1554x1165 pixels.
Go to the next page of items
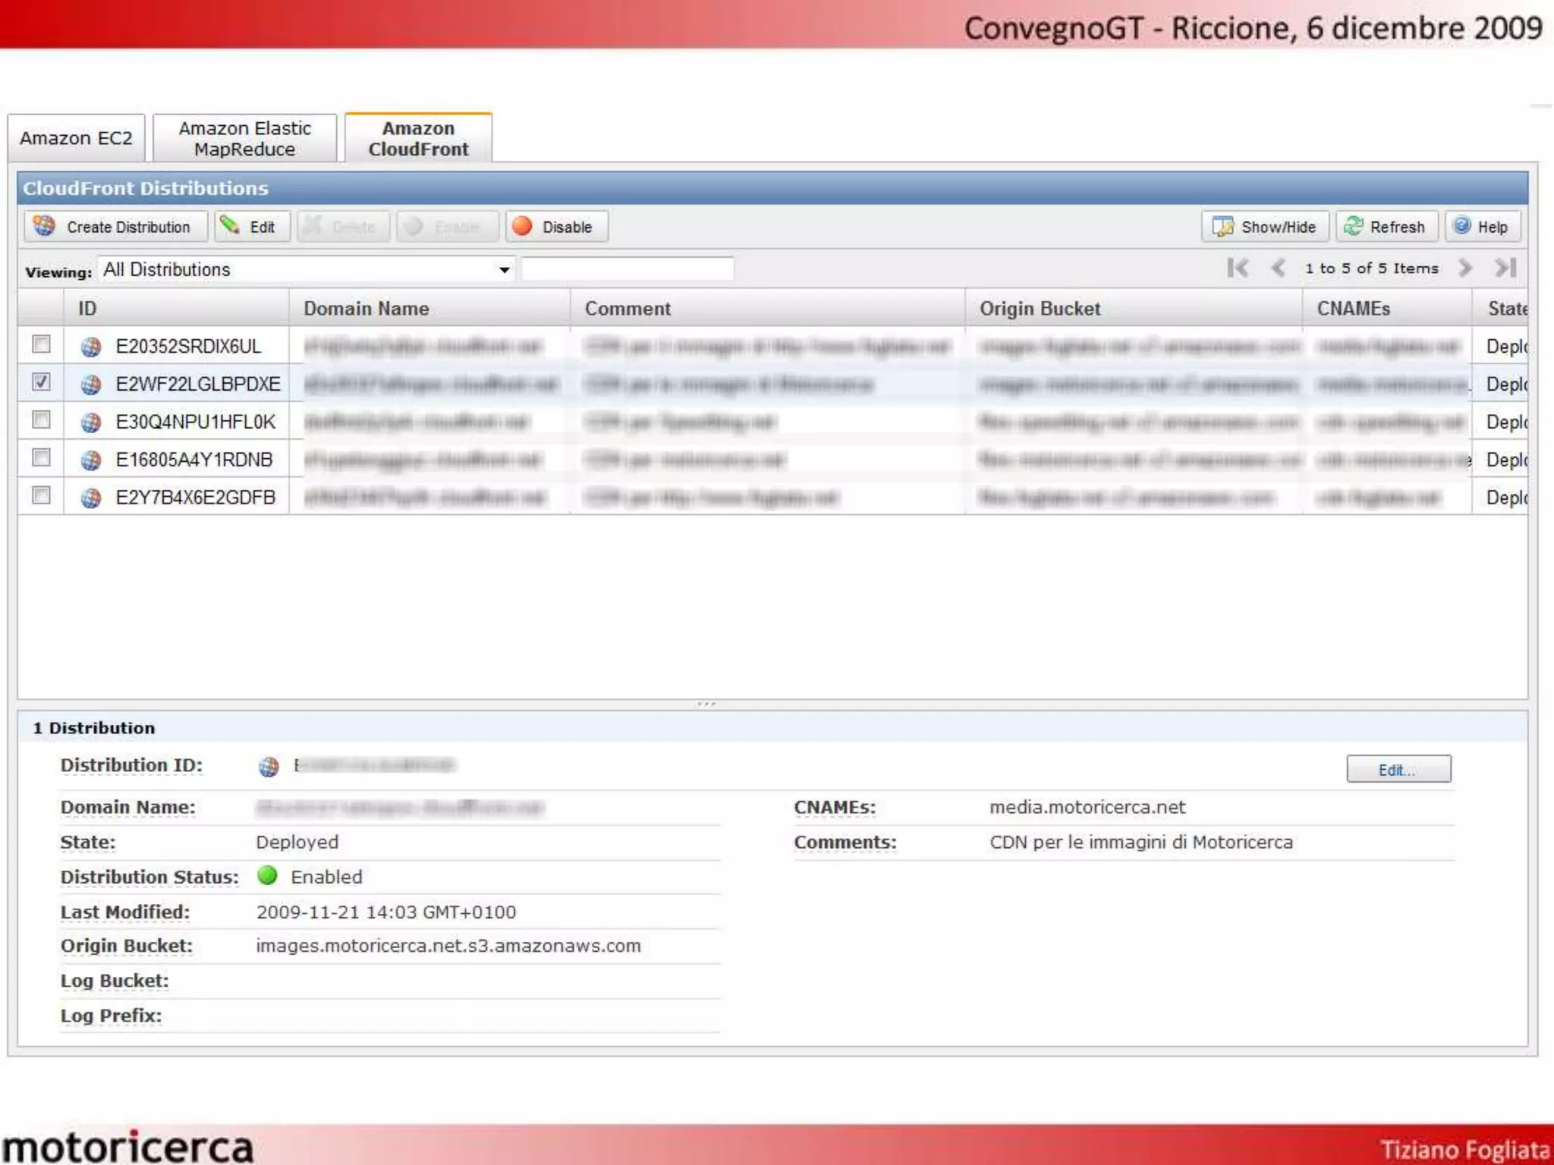(1465, 268)
